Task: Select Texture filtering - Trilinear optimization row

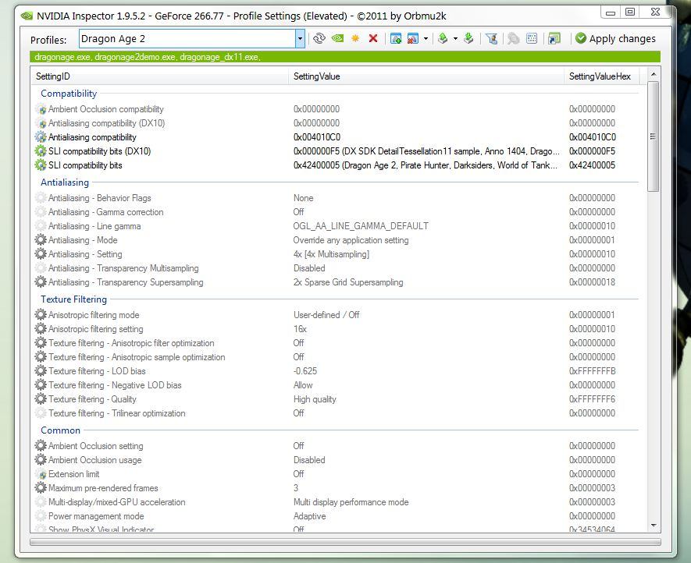Action: click(335, 413)
